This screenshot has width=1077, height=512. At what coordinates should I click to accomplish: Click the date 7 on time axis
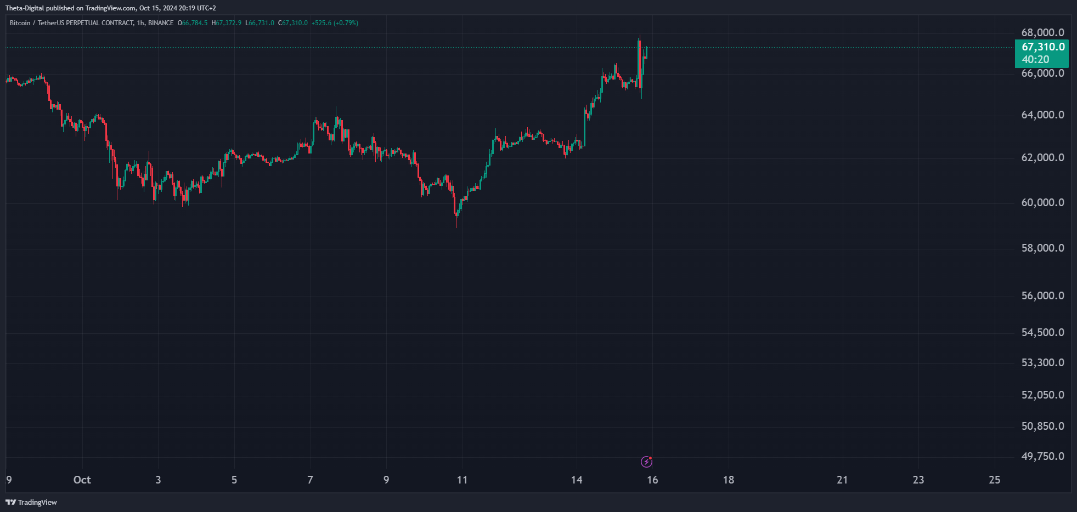311,480
